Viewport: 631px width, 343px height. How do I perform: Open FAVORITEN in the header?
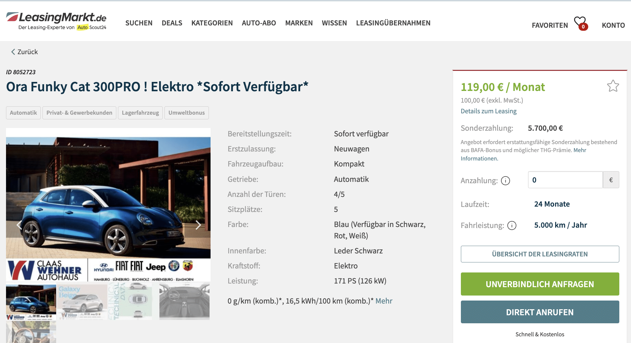pyautogui.click(x=550, y=25)
